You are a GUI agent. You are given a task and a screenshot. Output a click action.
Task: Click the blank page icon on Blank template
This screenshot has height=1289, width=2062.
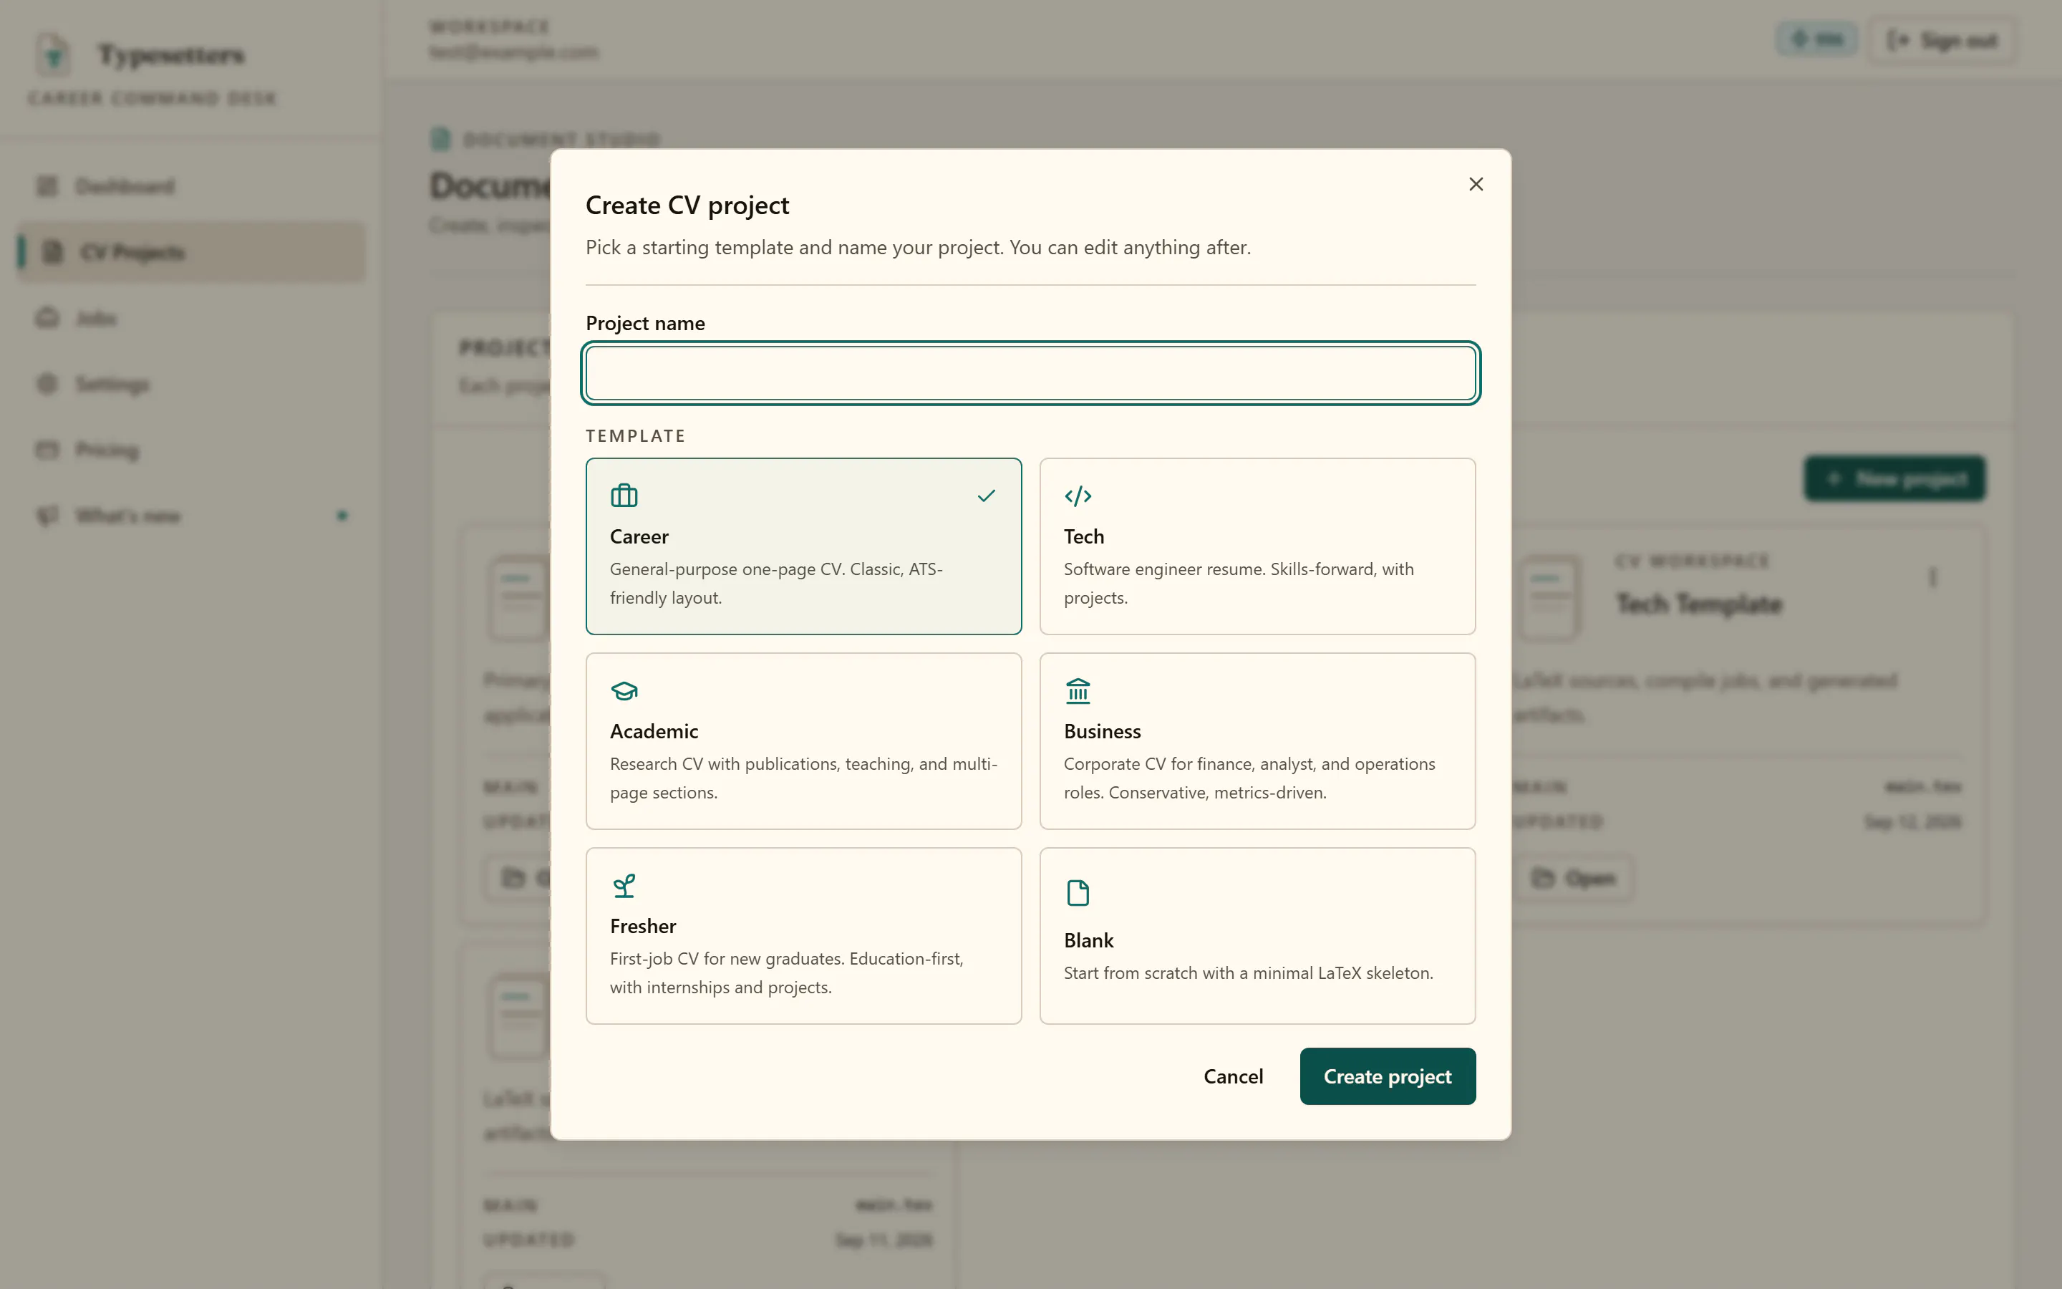[x=1078, y=892]
